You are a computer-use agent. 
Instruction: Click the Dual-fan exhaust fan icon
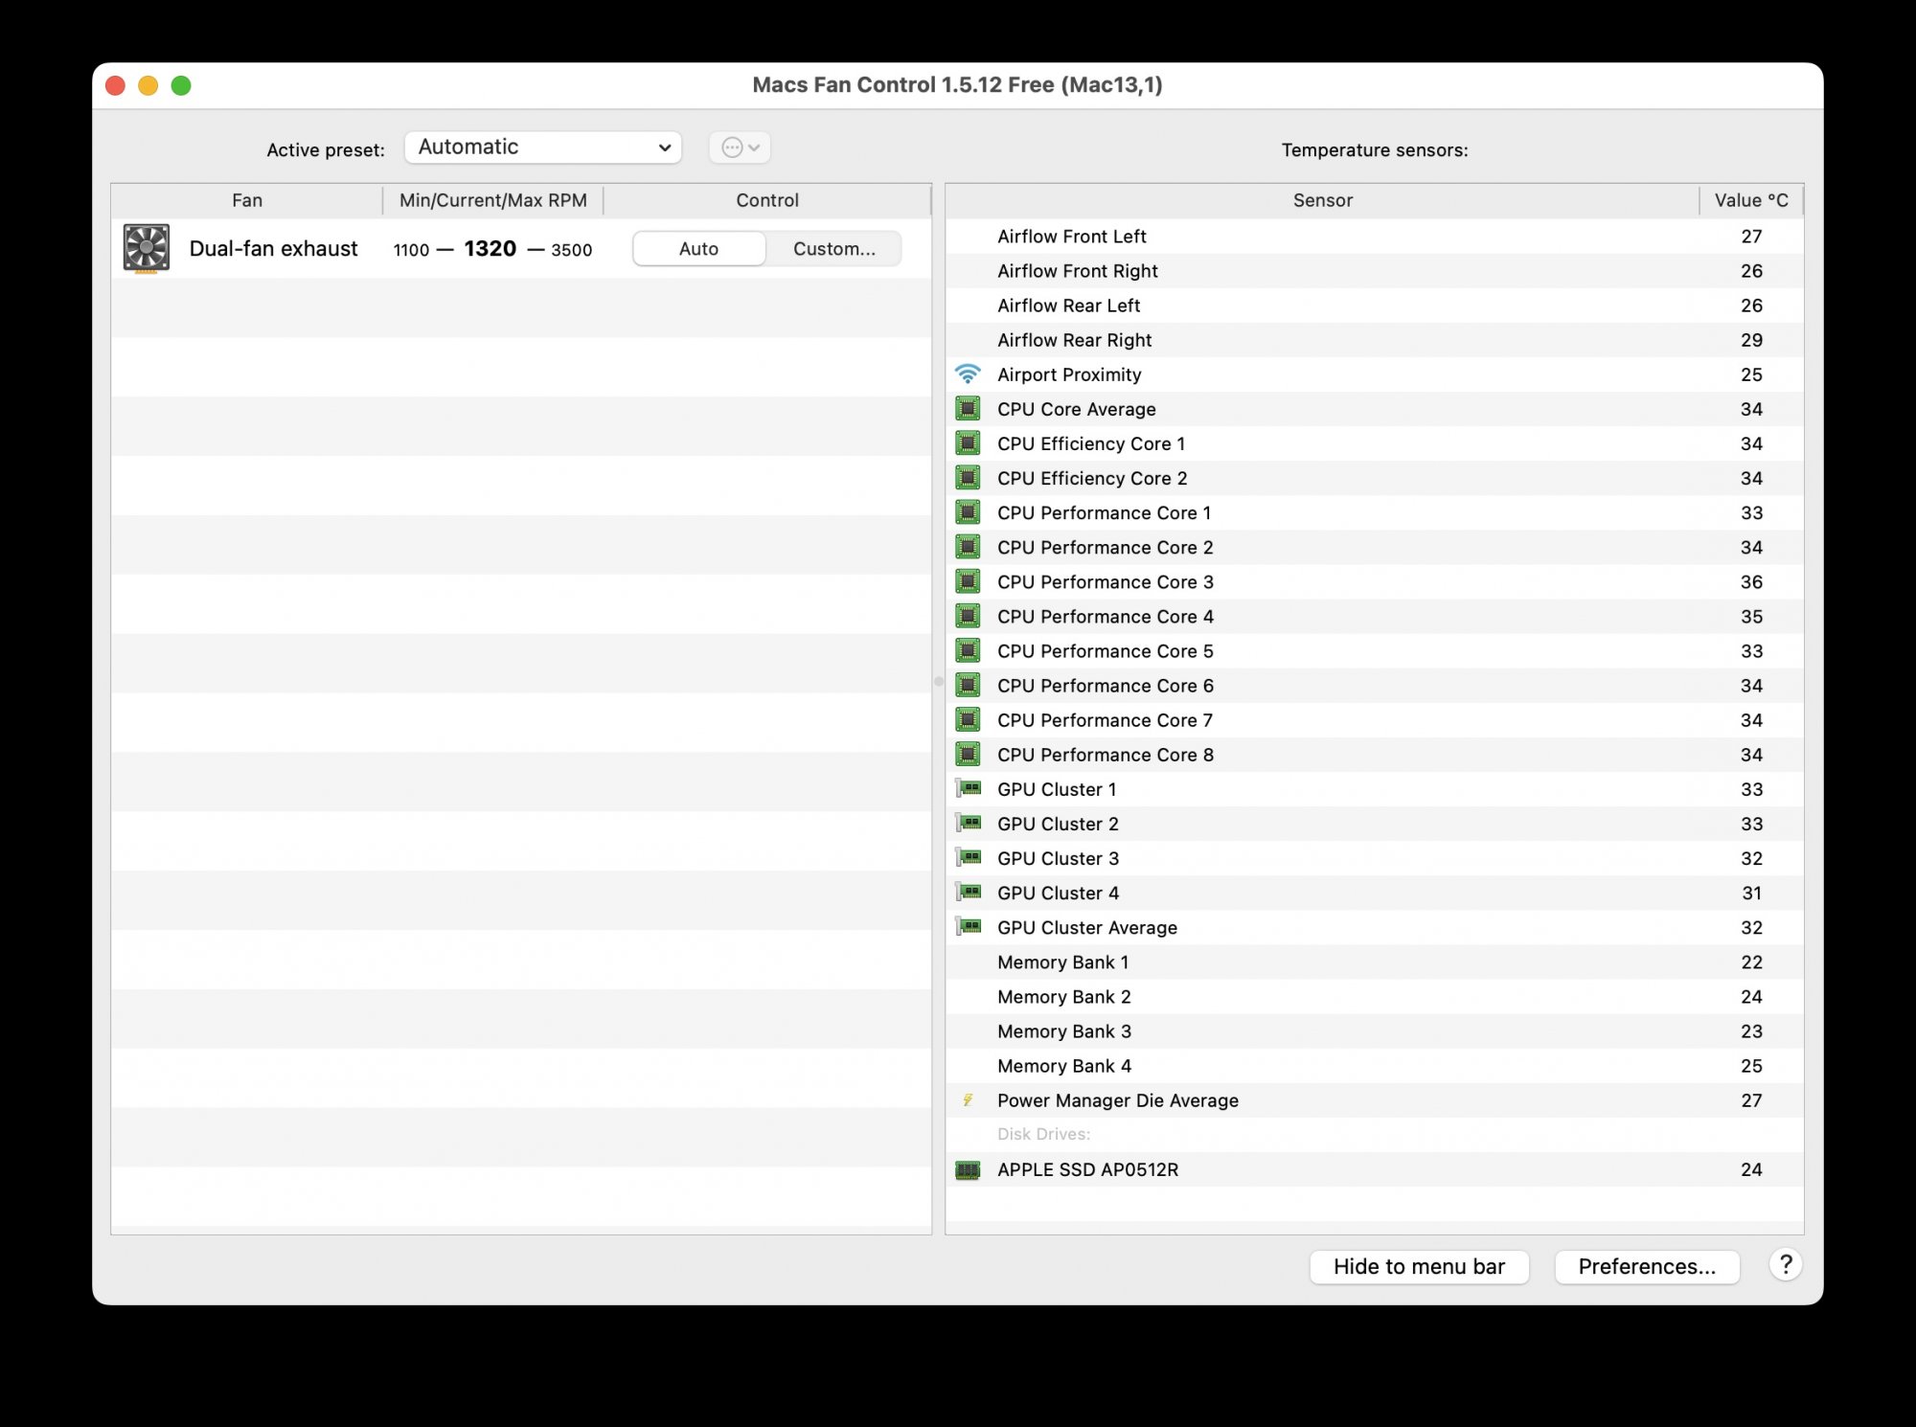(x=147, y=248)
